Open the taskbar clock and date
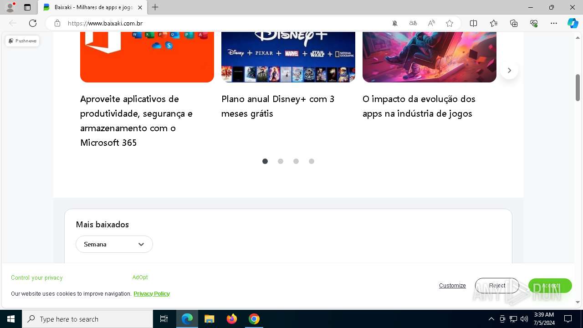Screen dimensions: 583x328 click(544, 319)
